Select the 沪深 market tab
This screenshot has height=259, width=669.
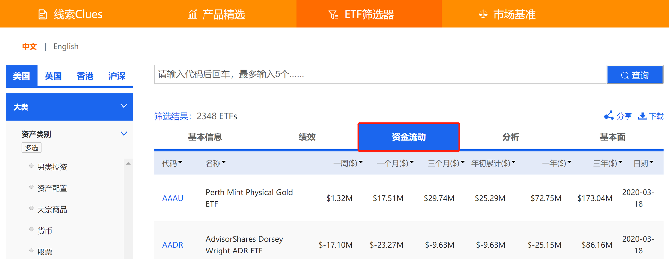pos(117,76)
